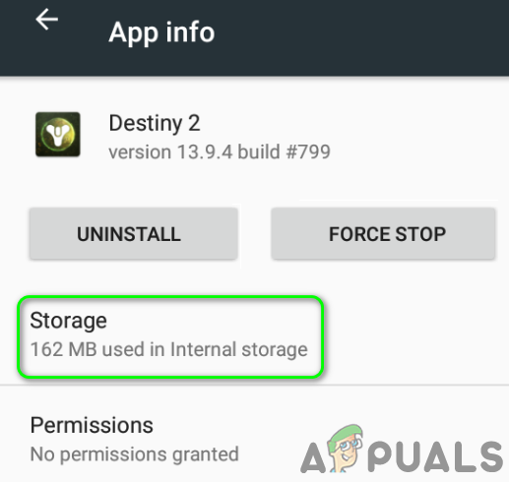
Task: Click the Permissions heading label
Action: (x=92, y=425)
